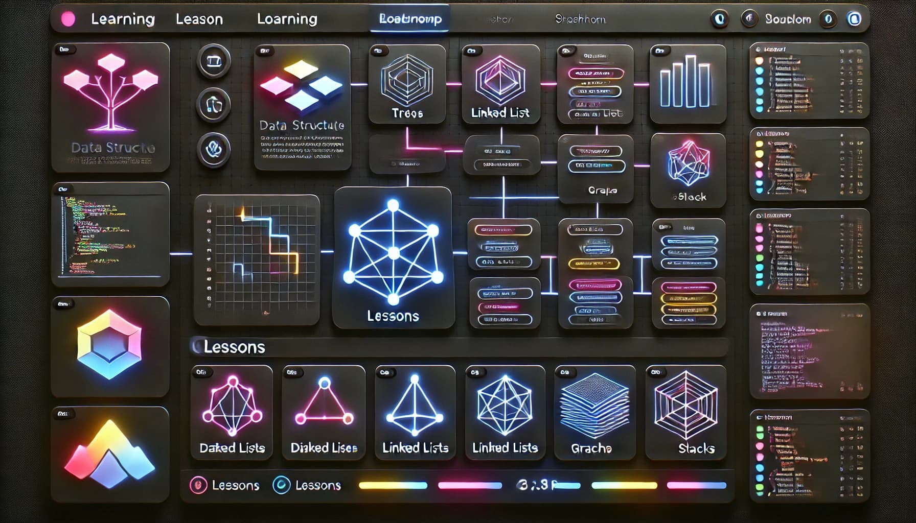Open the Leason menu item
This screenshot has width=916, height=523.
coord(199,19)
